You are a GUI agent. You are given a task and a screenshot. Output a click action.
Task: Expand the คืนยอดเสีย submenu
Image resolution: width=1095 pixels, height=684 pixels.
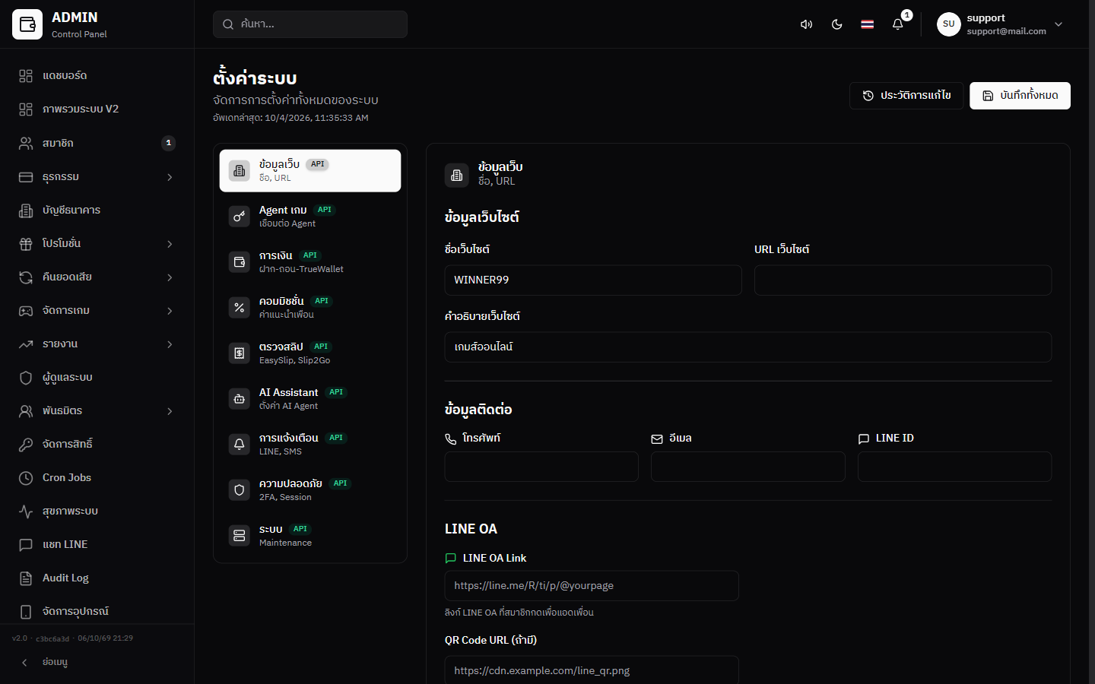click(97, 277)
